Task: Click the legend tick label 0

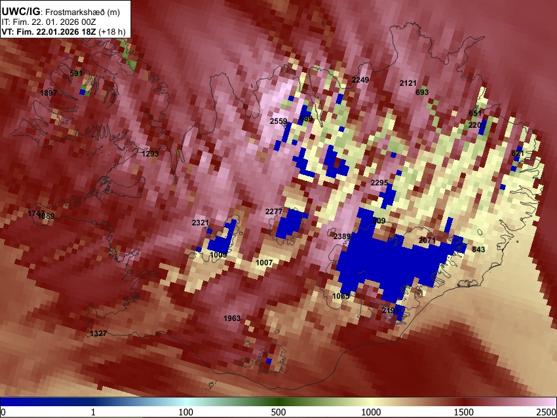Action: point(3,412)
